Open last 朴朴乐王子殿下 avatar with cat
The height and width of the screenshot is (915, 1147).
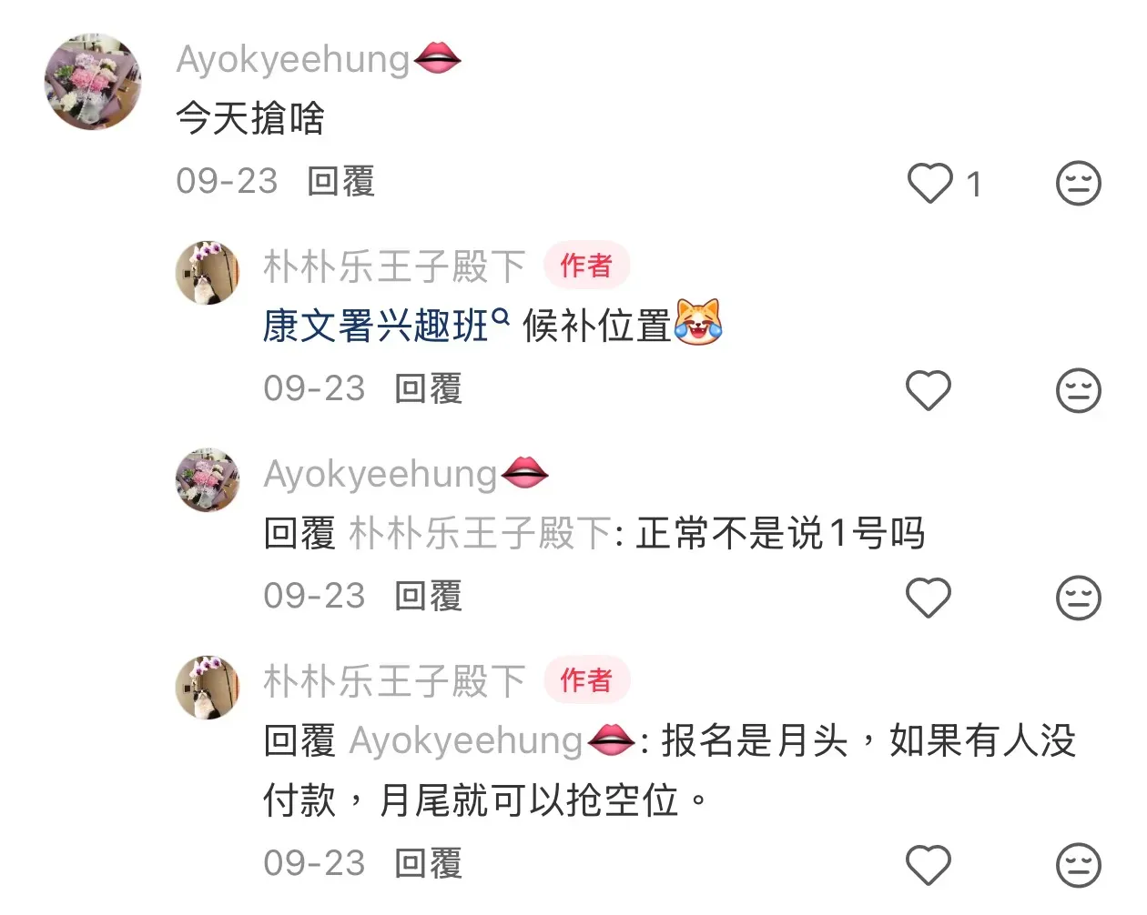208,688
